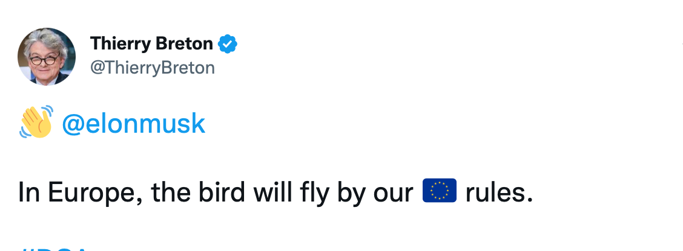Click the word bird in tweet

pyautogui.click(x=222, y=192)
